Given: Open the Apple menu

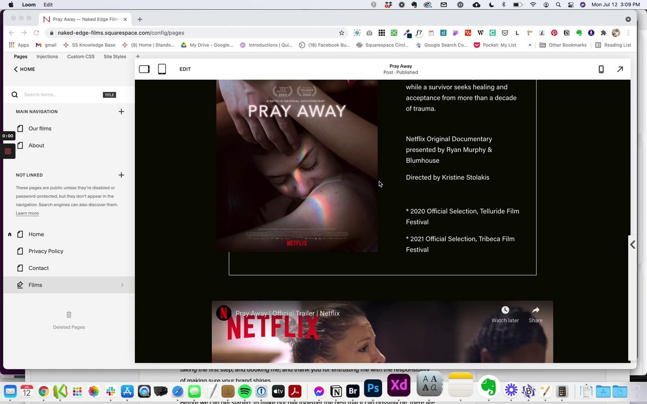Looking at the screenshot, I should tap(11, 5).
